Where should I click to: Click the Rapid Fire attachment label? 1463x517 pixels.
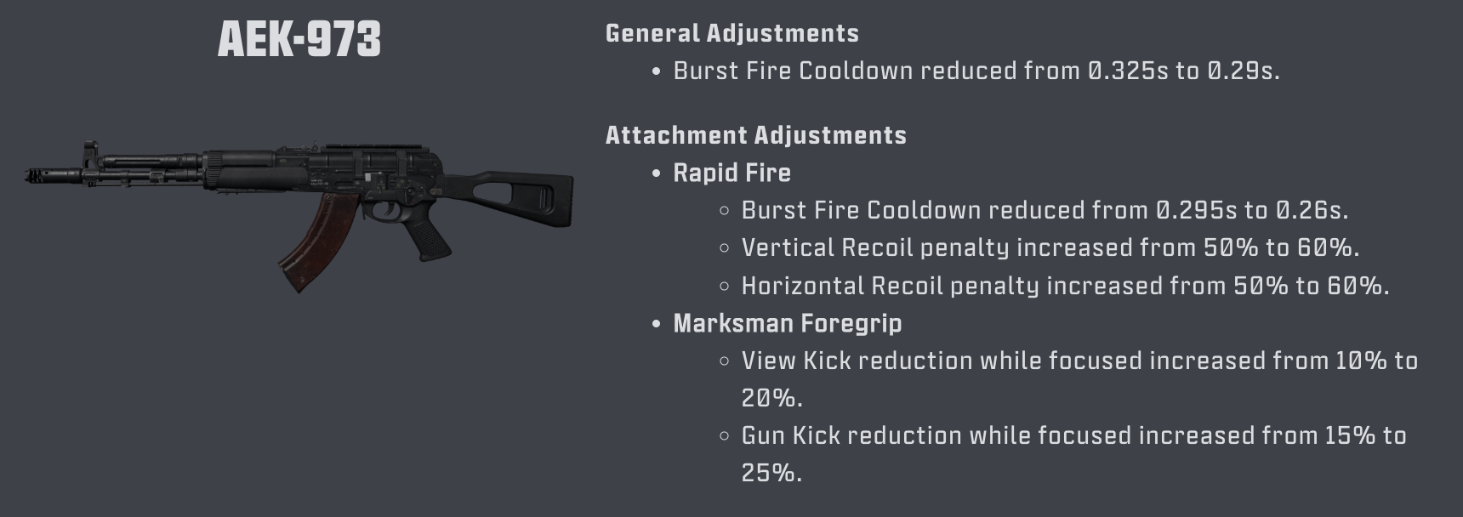(x=732, y=173)
